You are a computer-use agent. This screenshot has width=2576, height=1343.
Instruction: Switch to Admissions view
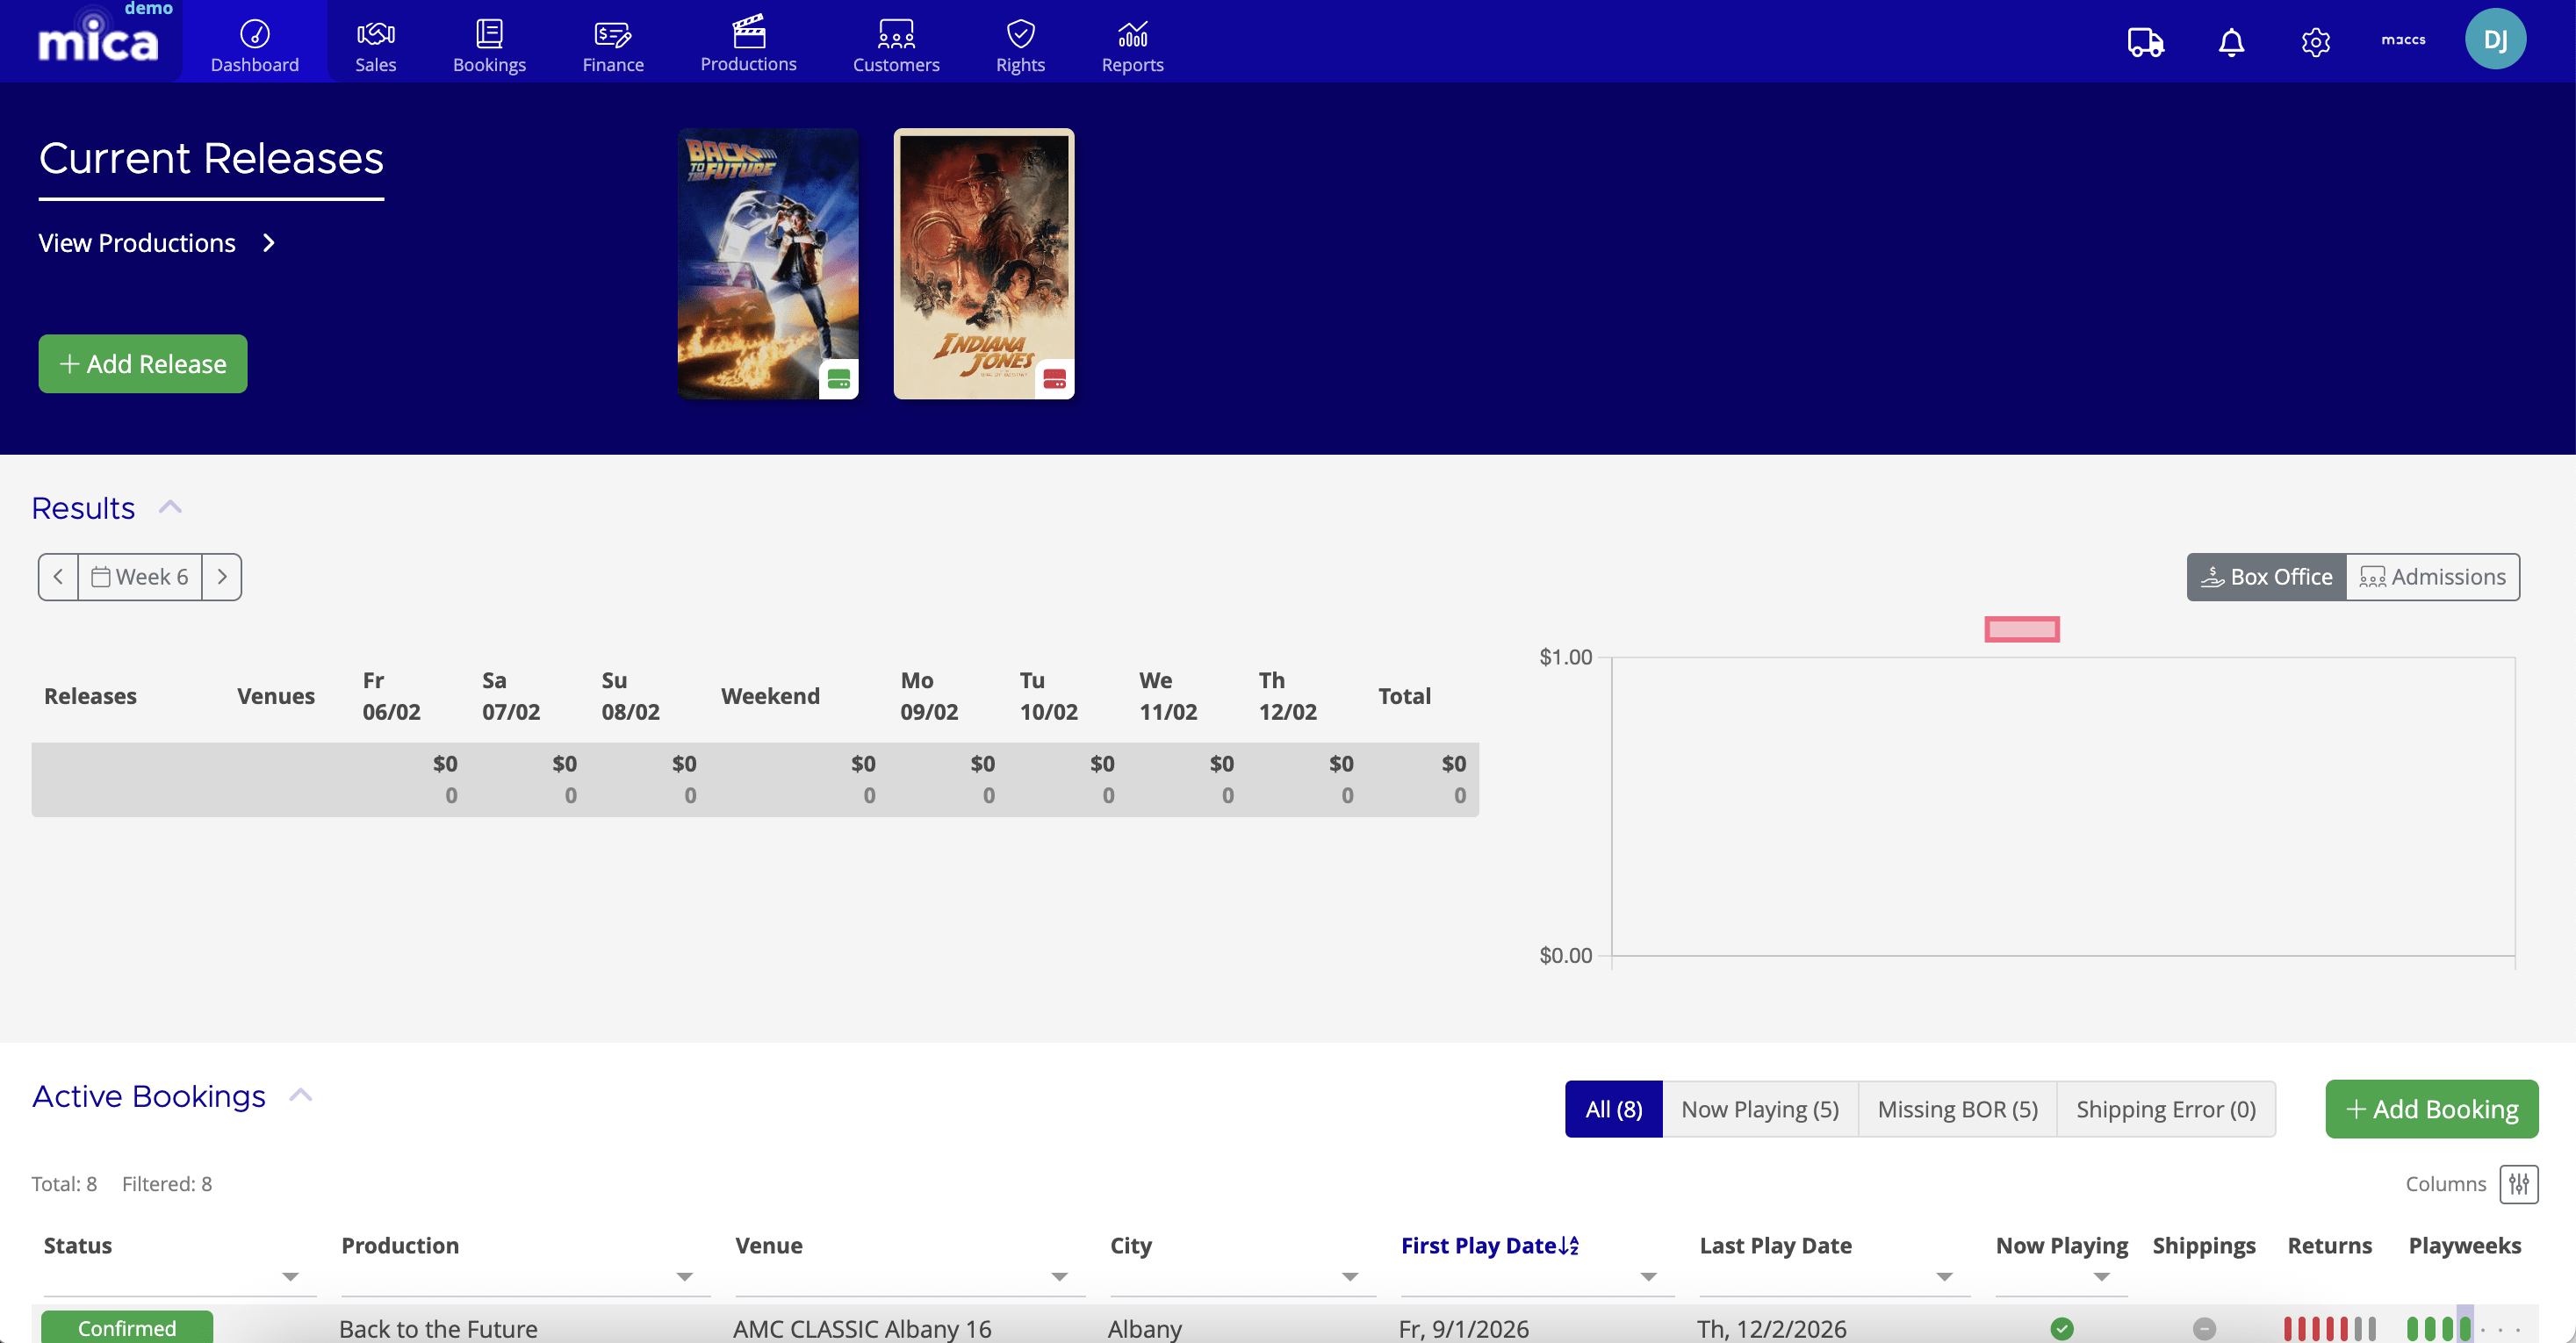[2434, 577]
